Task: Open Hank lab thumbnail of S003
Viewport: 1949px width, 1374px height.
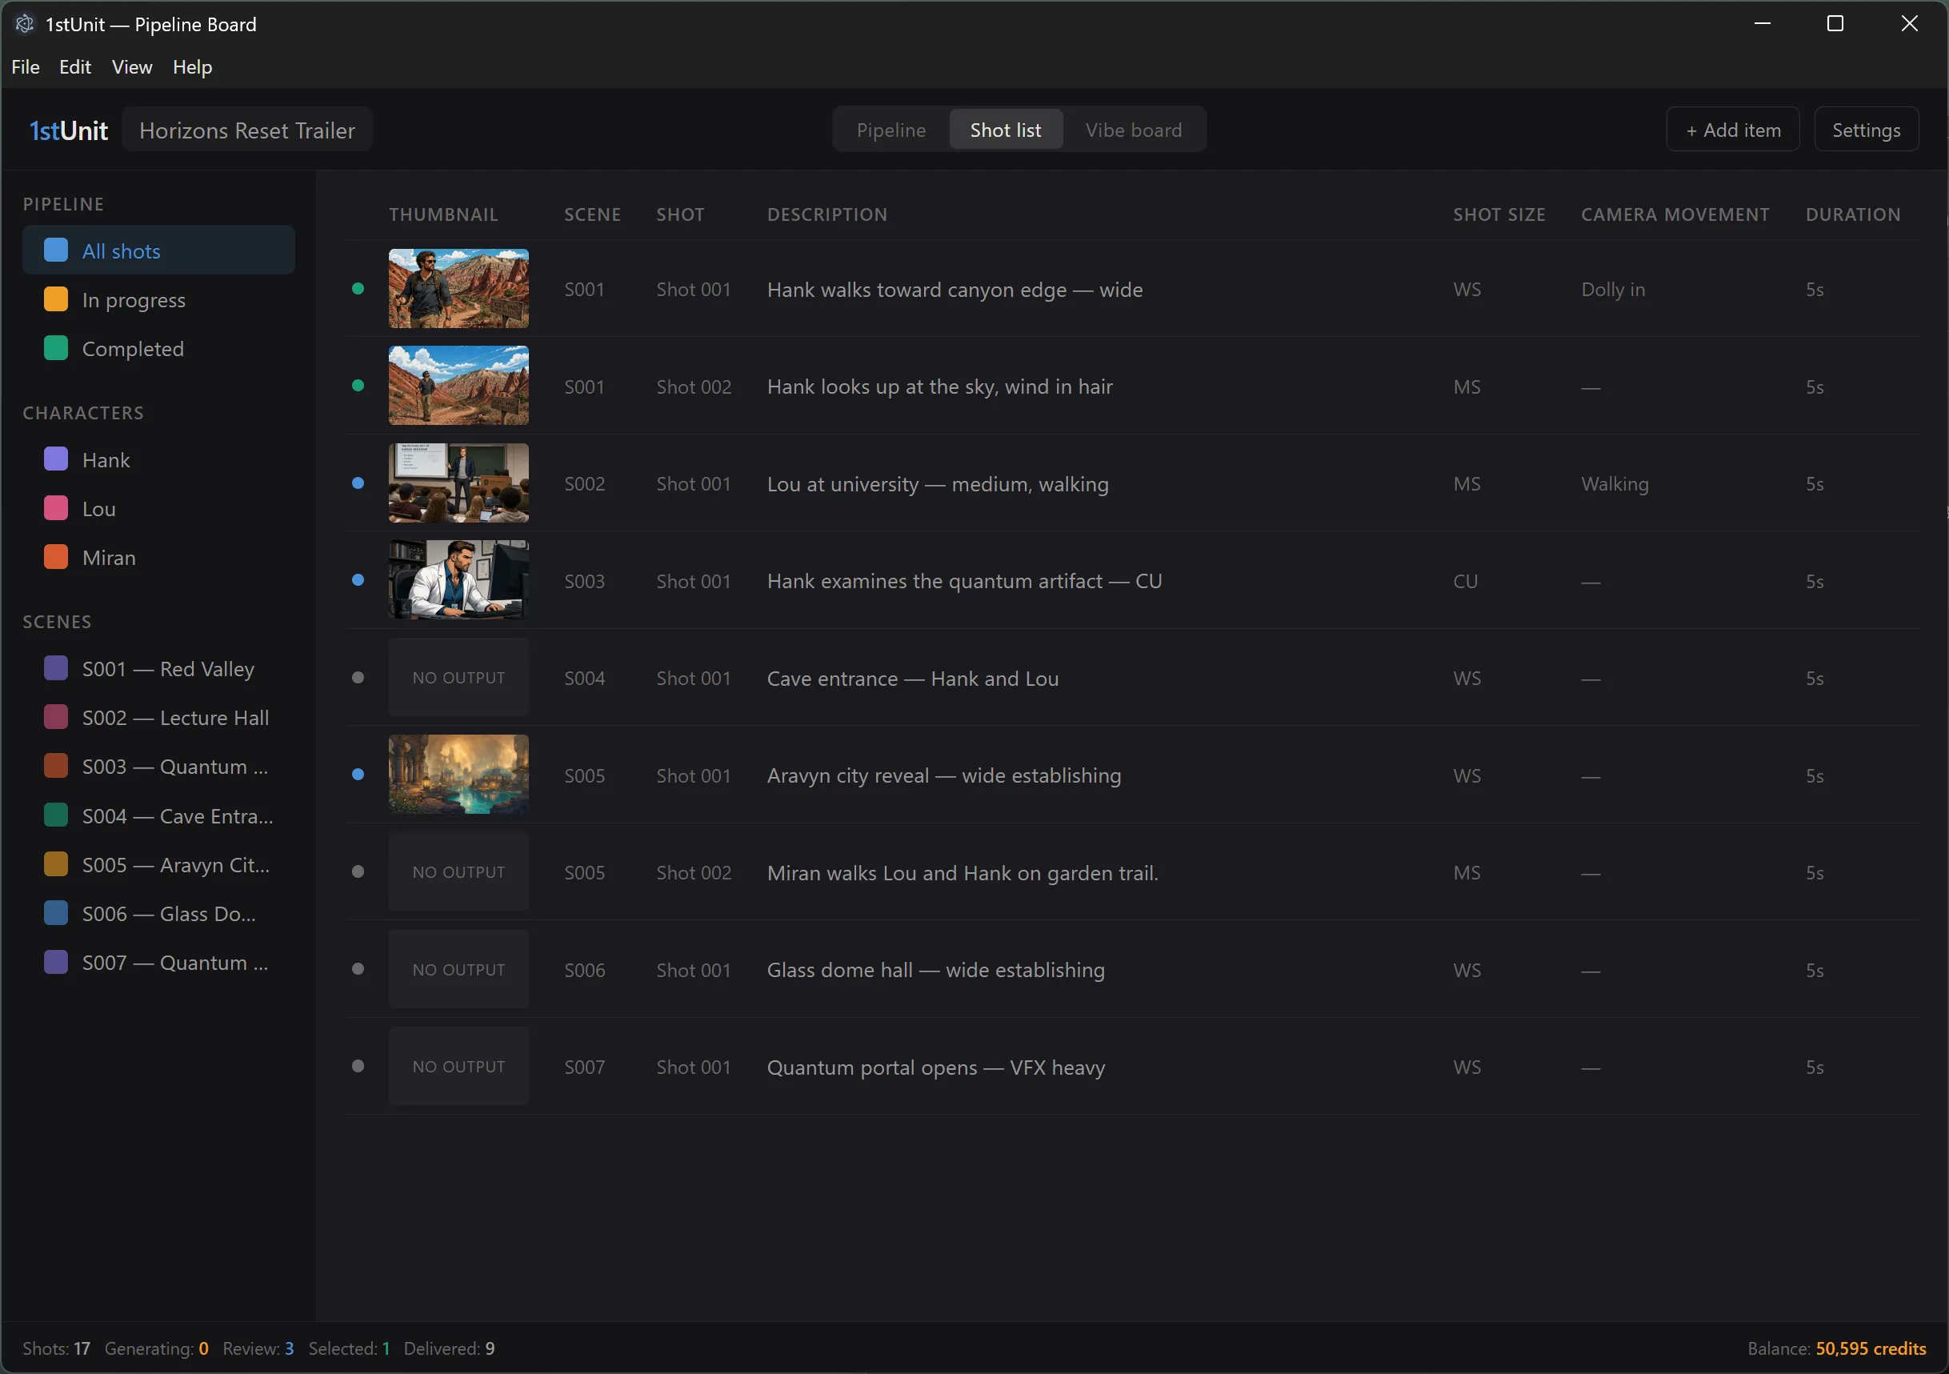Action: point(458,580)
